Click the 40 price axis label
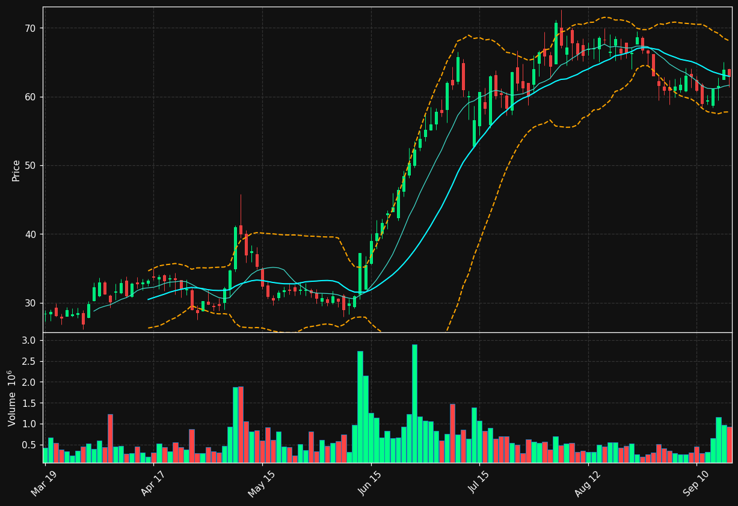This screenshot has width=738, height=506. (30, 234)
